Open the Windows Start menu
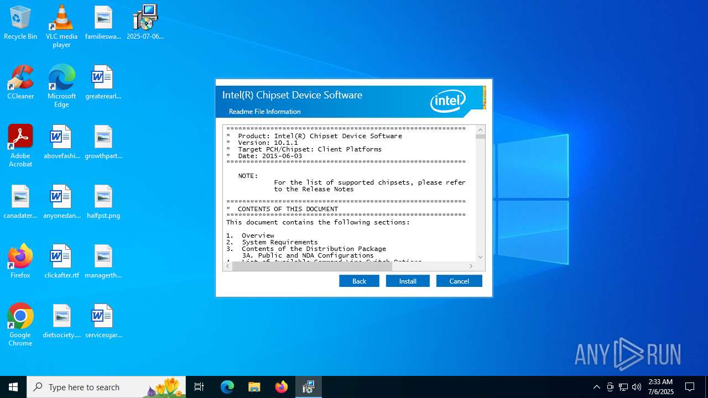 13,387
